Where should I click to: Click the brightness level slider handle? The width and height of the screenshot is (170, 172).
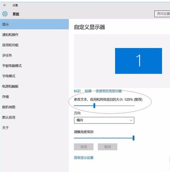click(x=133, y=138)
